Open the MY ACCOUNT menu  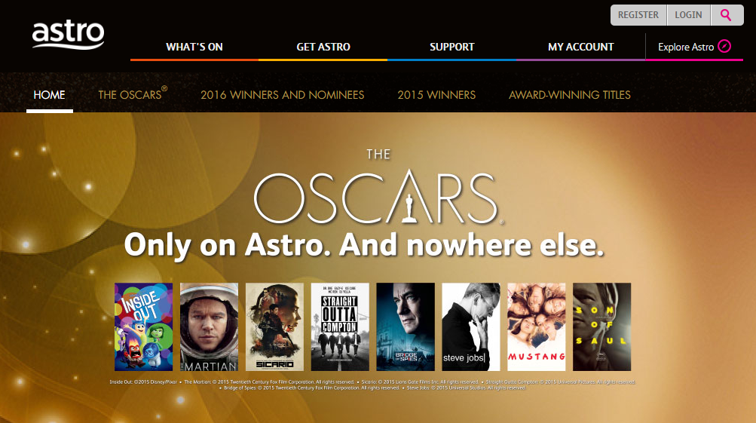coord(580,47)
